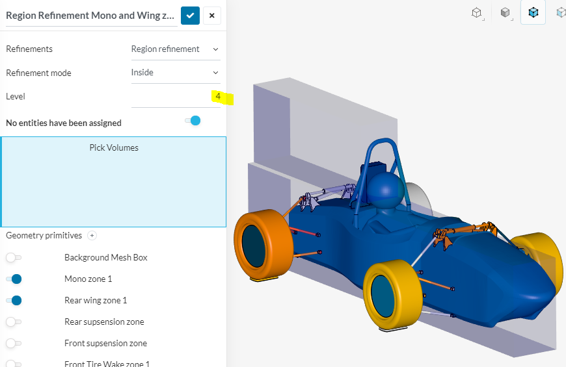Enable the Front supsension zone primitive
This screenshot has width=566, height=367.
tap(14, 343)
